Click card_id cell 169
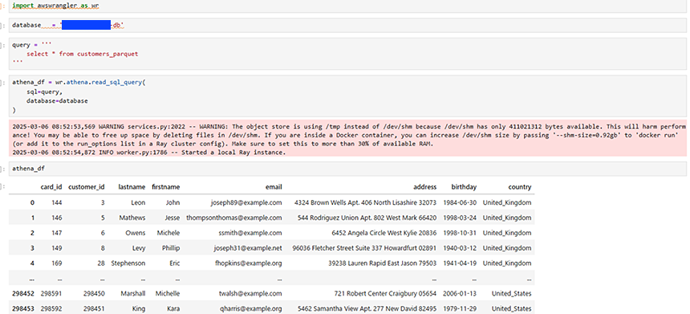 57,263
